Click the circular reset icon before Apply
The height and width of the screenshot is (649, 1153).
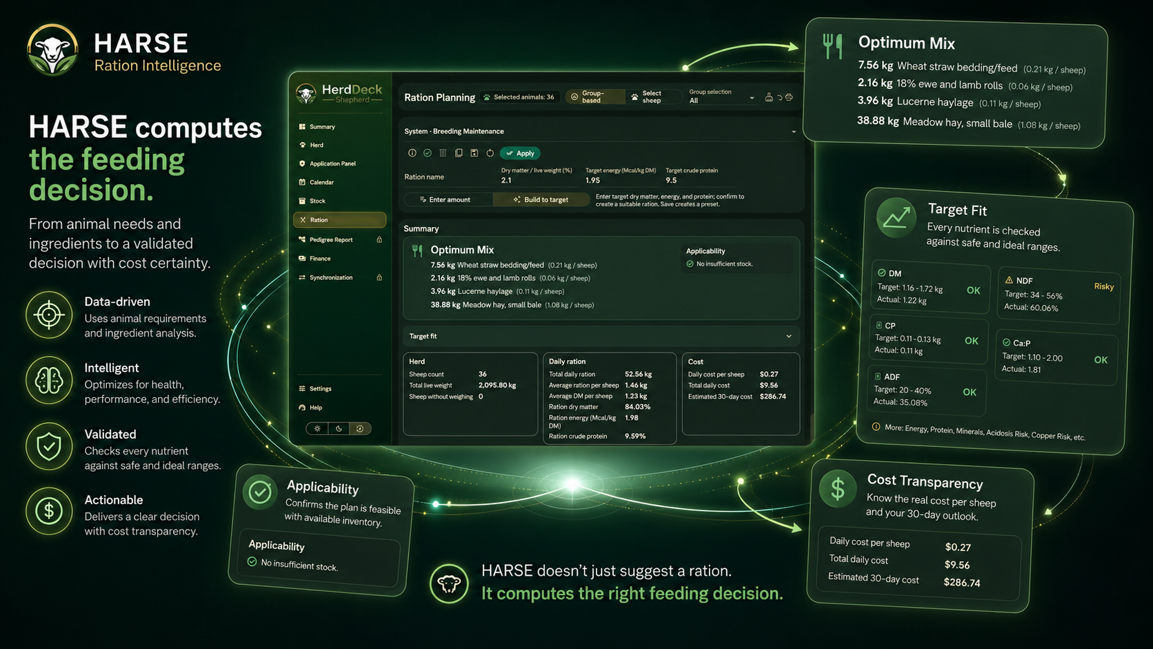pos(490,153)
